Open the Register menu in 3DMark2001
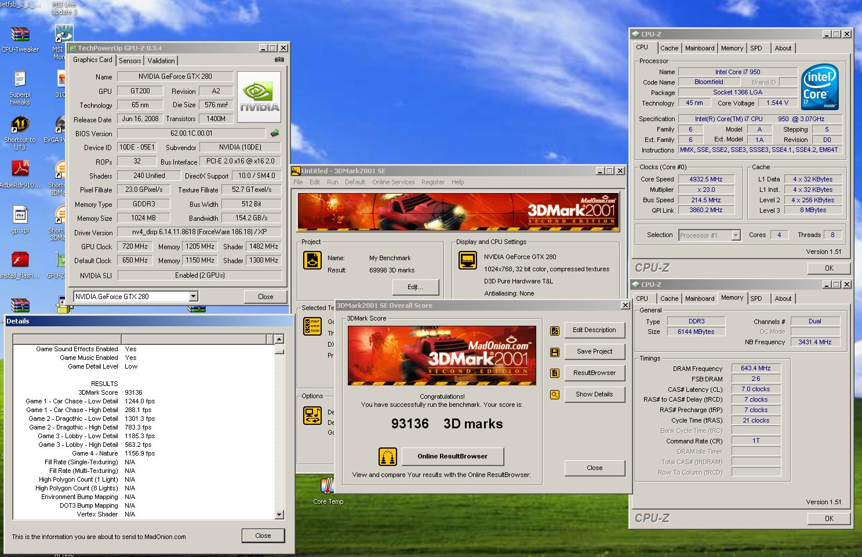This screenshot has height=557, width=862. (x=433, y=182)
